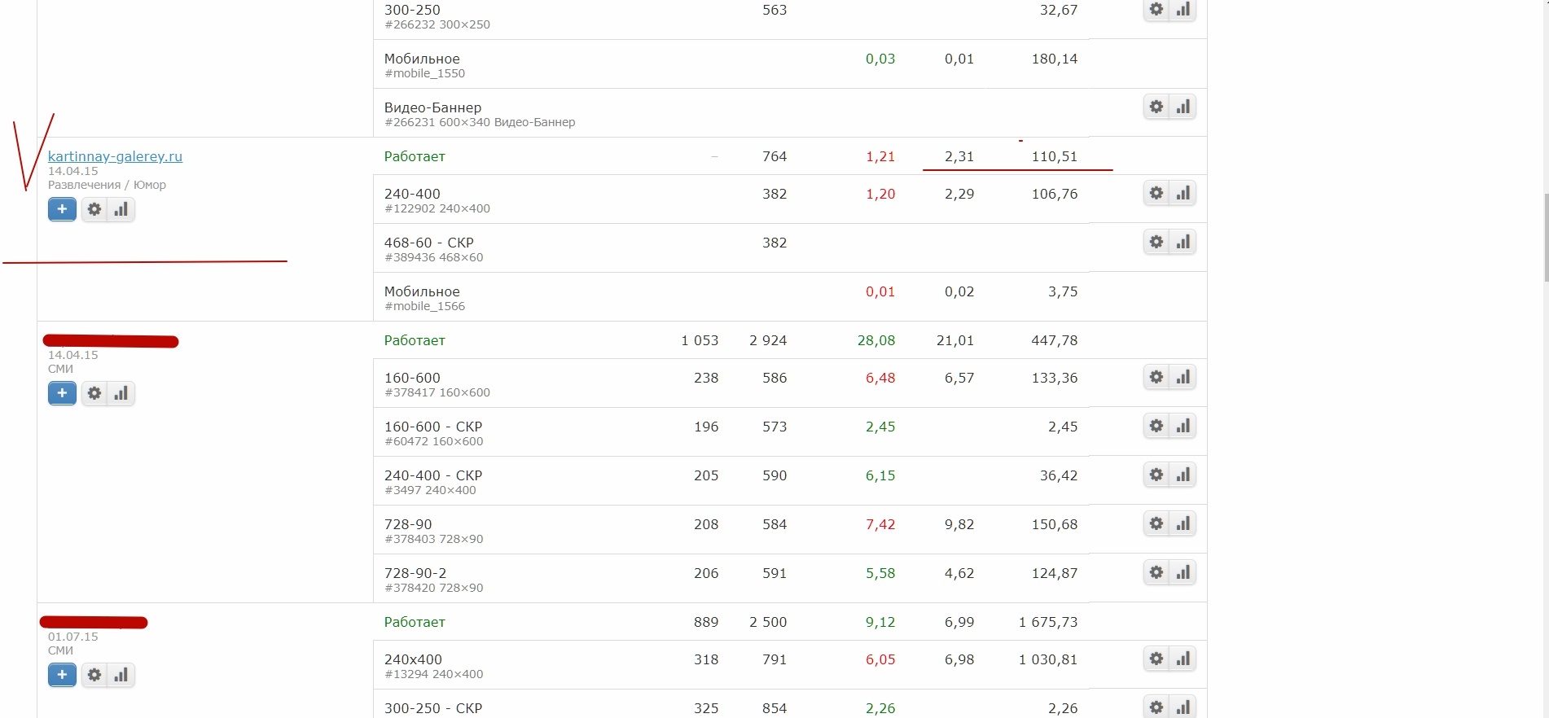
Task: Show statistics for the 240-400 #122902 block
Action: [1183, 193]
